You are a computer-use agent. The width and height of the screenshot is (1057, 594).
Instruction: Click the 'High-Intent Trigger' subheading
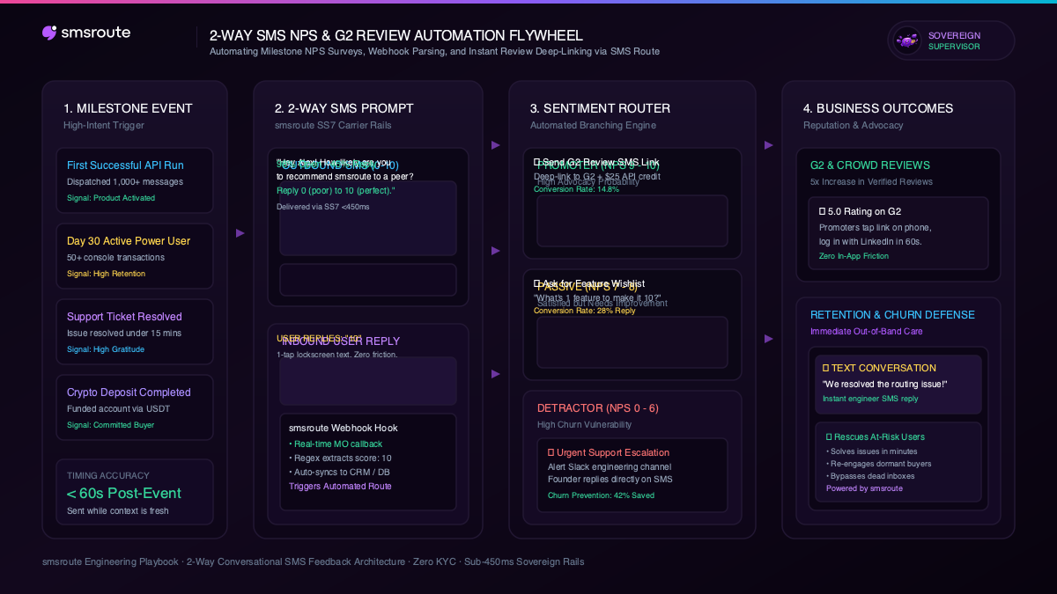tap(103, 126)
